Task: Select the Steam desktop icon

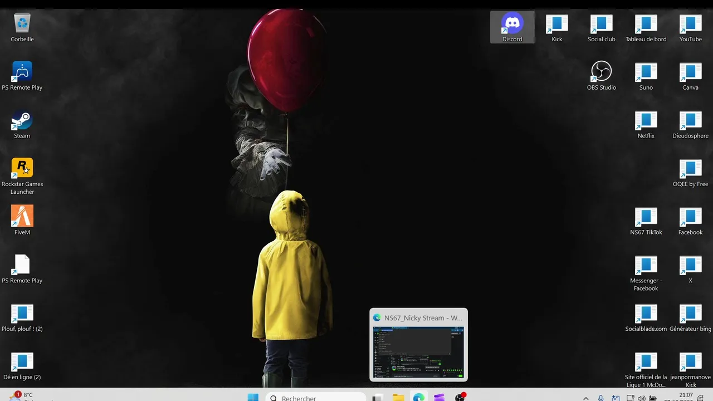Action: point(22,124)
